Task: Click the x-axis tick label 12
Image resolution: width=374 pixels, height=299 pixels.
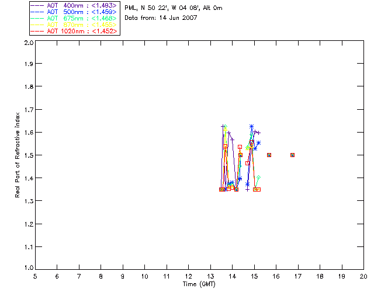Action: (x=188, y=276)
